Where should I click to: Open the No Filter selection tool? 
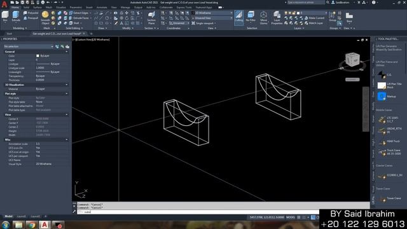click(x=251, y=17)
